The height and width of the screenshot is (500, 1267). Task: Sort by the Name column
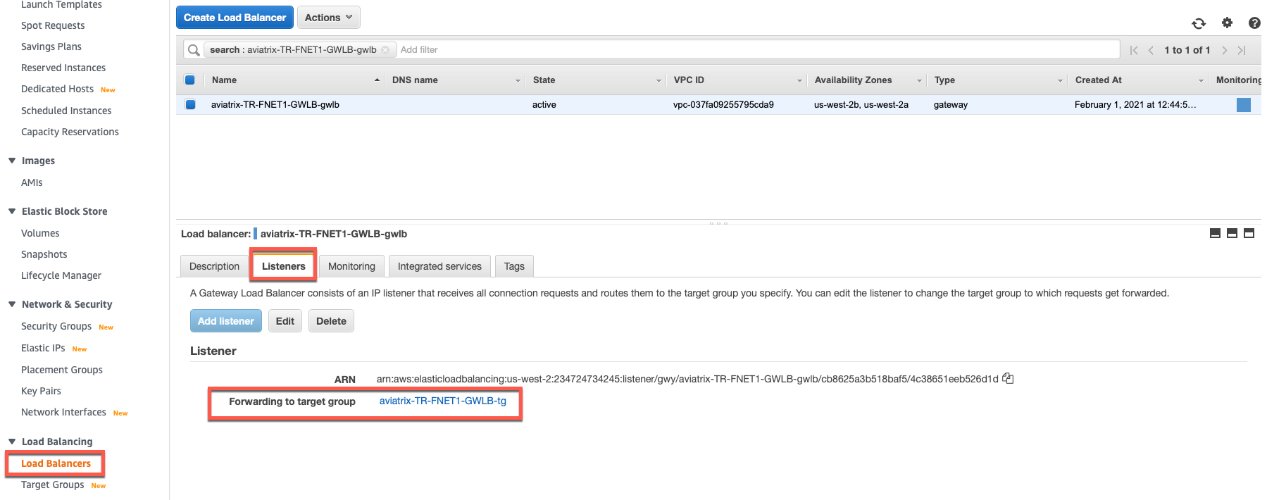224,80
